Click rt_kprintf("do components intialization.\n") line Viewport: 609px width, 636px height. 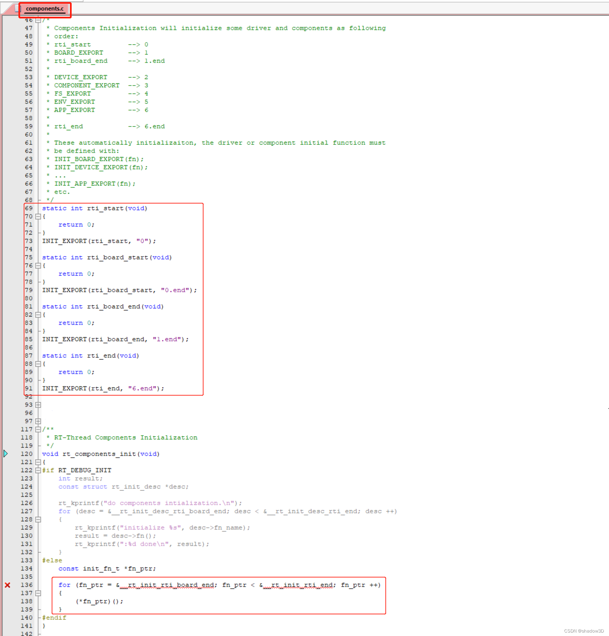coord(150,503)
